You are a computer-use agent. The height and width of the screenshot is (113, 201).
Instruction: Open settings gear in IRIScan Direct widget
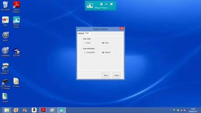pyautogui.click(x=101, y=4)
